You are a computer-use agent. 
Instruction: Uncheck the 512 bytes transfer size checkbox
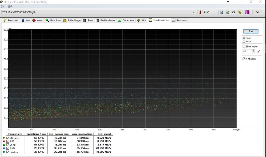(8, 138)
